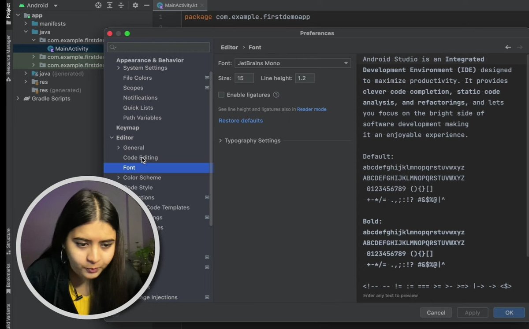
Task: Expand the Color Scheme node
Action: [119, 177]
